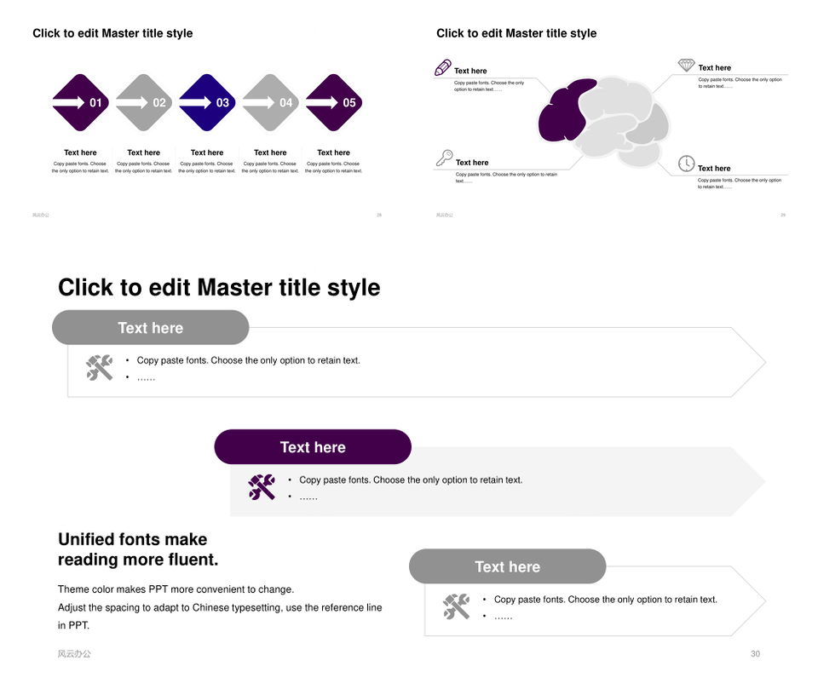The height and width of the screenshot is (695, 818).
Task: Click the white arrow in blue diamond 03
Action: 195,102
